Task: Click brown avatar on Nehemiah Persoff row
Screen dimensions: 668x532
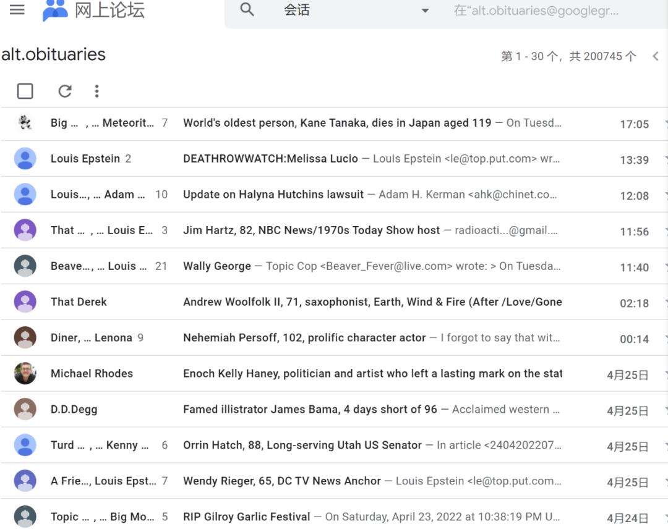Action: (x=25, y=337)
